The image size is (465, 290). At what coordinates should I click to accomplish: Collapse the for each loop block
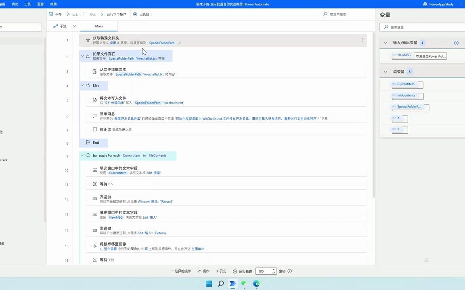82,155
